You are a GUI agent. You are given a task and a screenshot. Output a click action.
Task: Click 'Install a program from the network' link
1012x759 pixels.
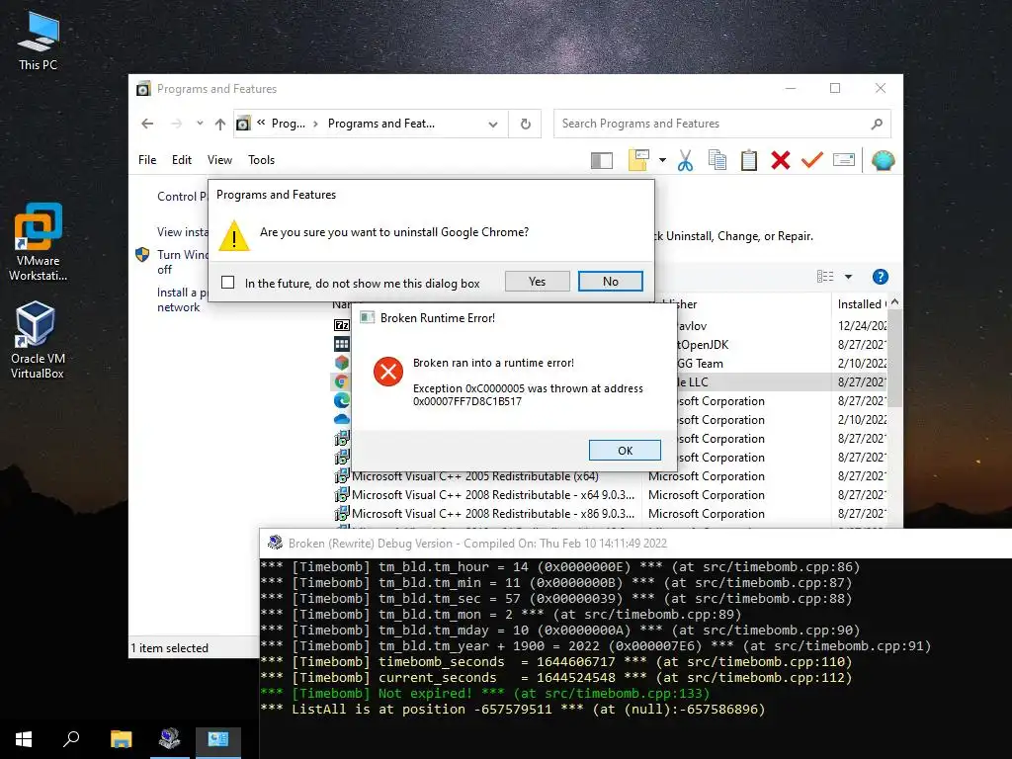click(x=183, y=300)
